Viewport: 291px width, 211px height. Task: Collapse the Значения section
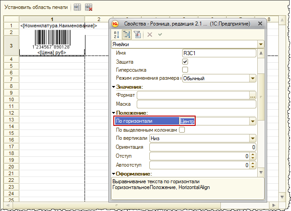[114, 87]
